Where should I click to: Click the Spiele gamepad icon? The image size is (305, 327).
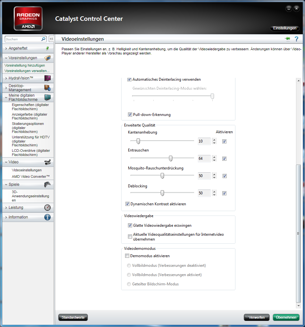[47, 184]
